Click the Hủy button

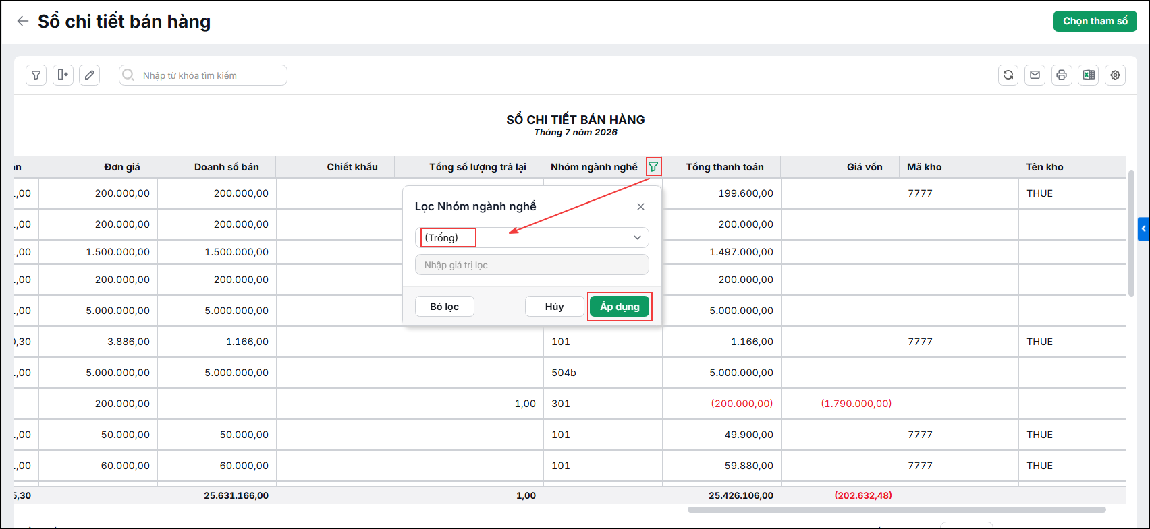(554, 307)
